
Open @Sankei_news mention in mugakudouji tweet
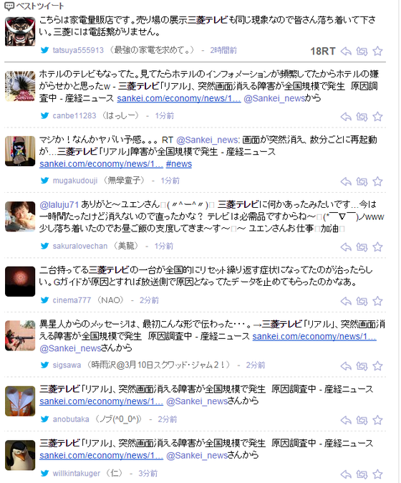[x=208, y=140]
